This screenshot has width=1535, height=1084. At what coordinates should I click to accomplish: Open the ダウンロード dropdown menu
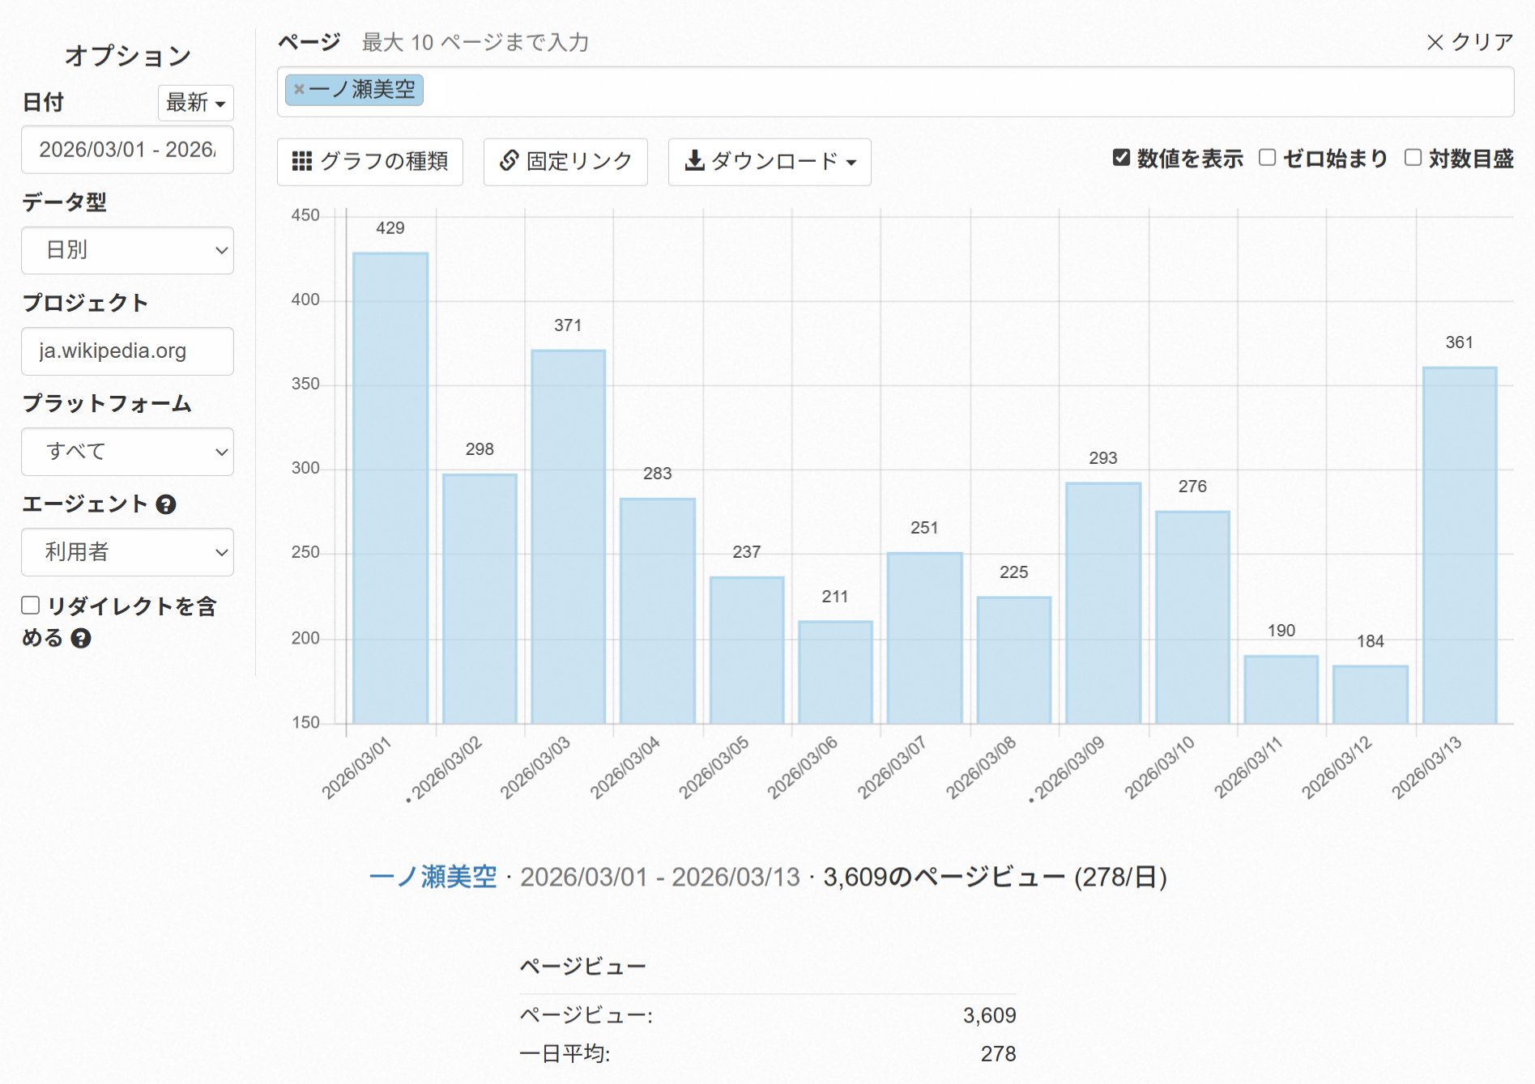[x=770, y=162]
